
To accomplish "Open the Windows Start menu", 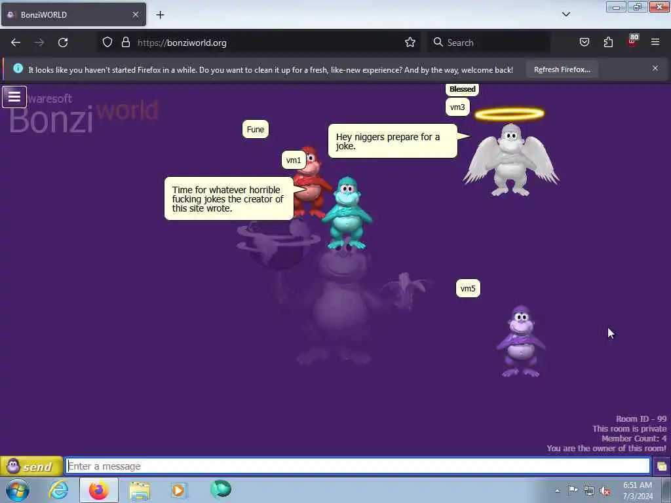I will click(x=17, y=490).
